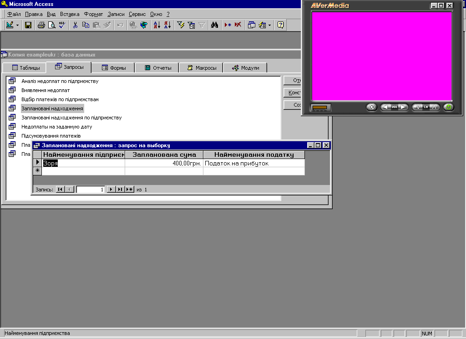
Task: Switch to the Запросы tab
Action: click(x=69, y=67)
